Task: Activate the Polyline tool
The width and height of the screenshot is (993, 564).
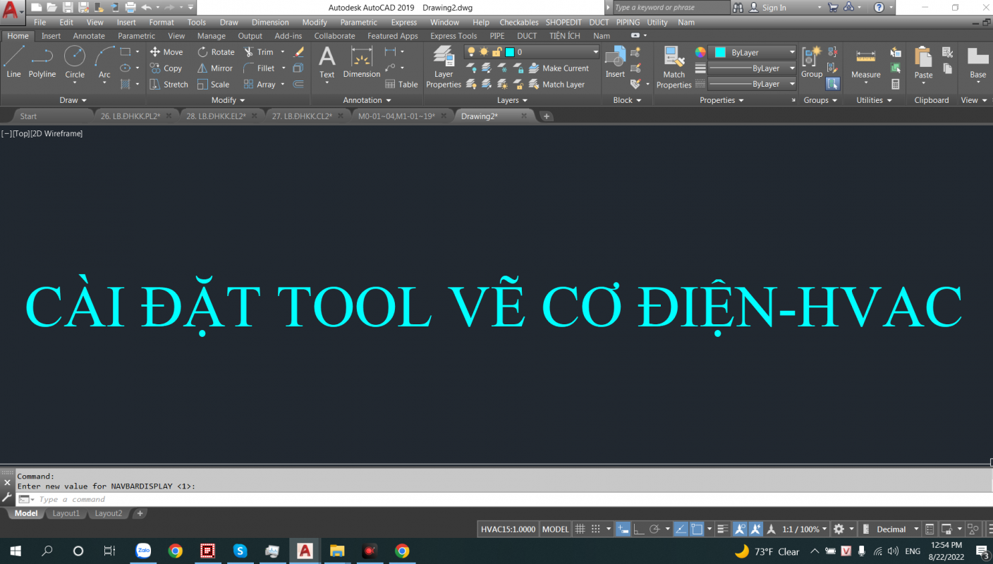Action: coord(42,61)
